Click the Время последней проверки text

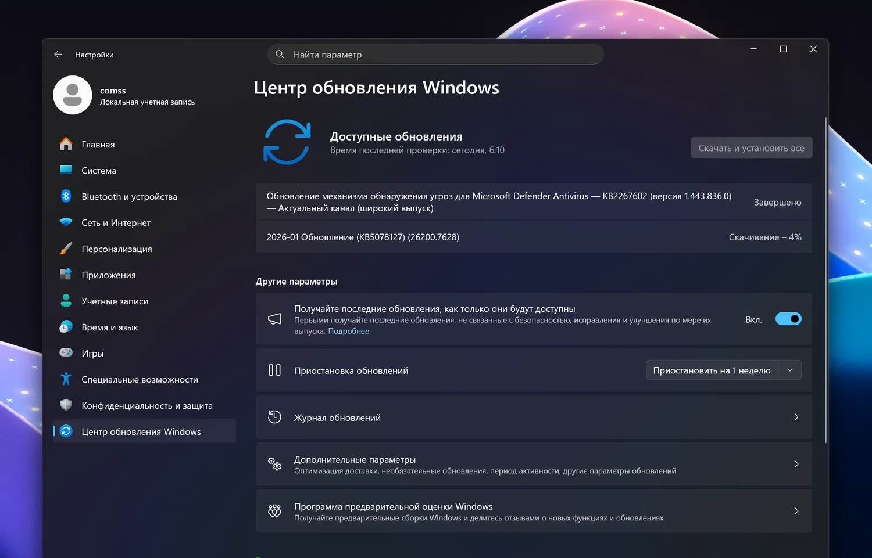417,150
